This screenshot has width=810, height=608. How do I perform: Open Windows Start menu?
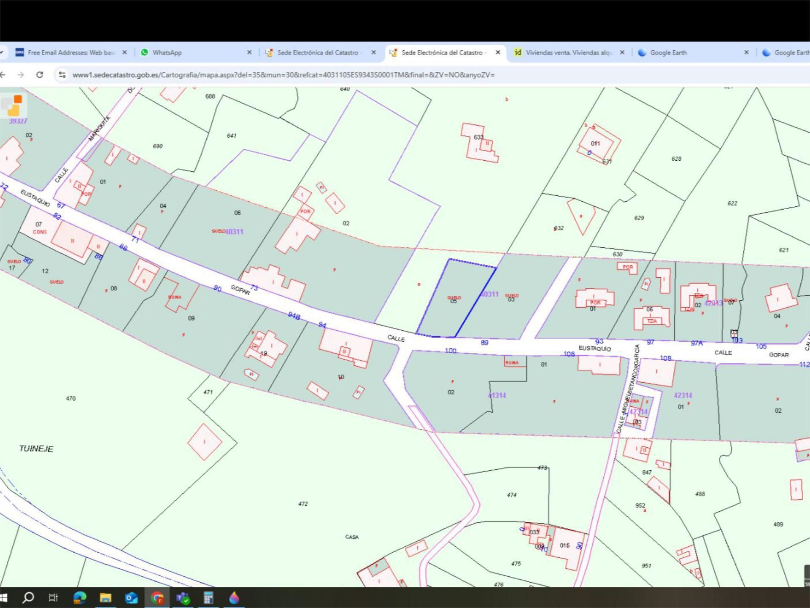click(3, 598)
